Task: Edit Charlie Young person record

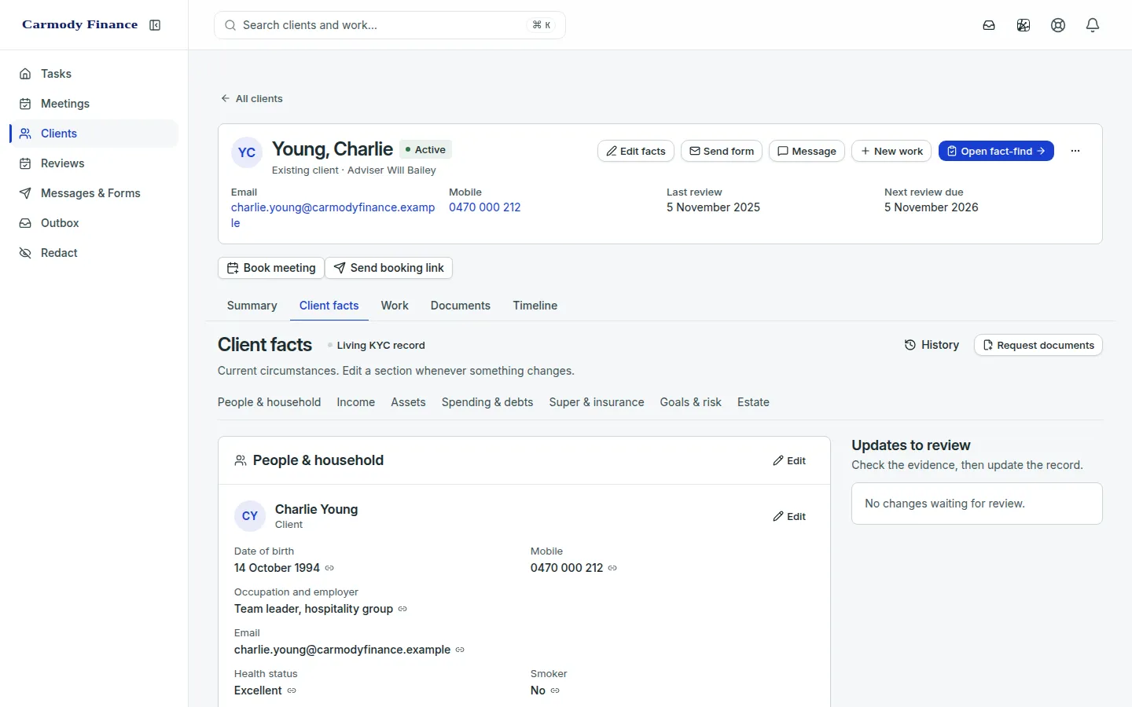Action: pyautogui.click(x=789, y=517)
